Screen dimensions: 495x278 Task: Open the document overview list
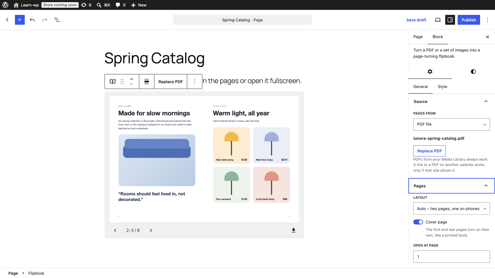point(57,20)
